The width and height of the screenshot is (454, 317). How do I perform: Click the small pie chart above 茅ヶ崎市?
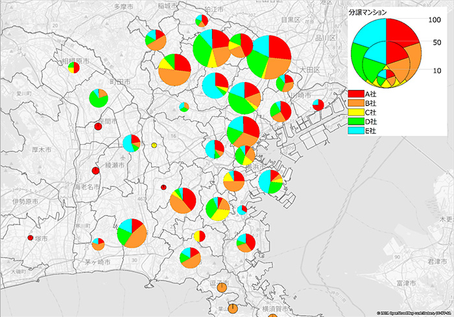coord(98,244)
